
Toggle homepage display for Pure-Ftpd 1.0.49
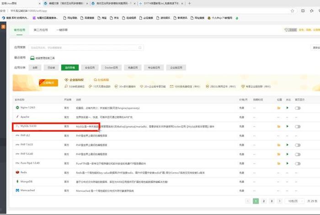tap(298, 164)
